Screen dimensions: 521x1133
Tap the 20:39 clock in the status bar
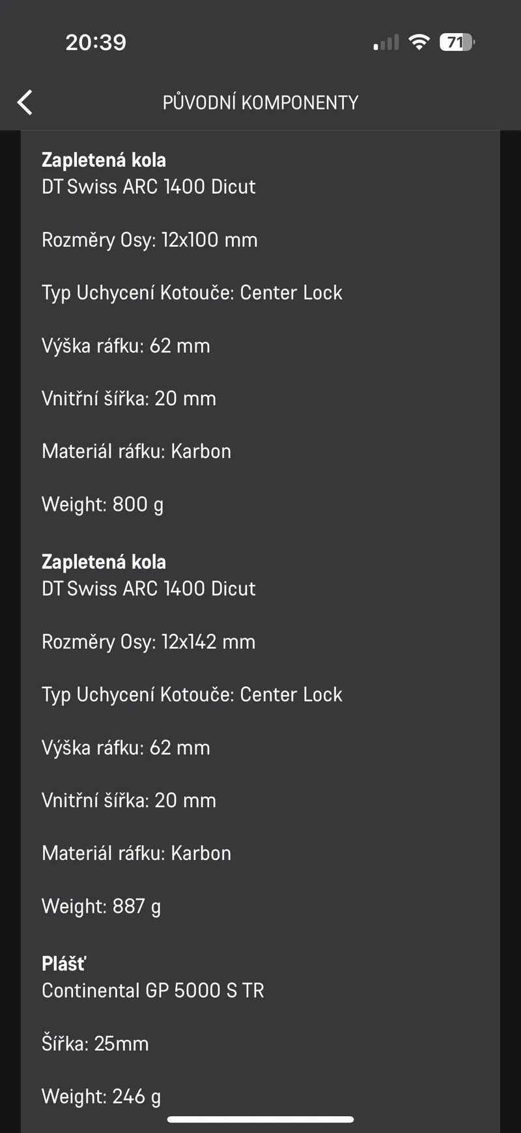96,42
